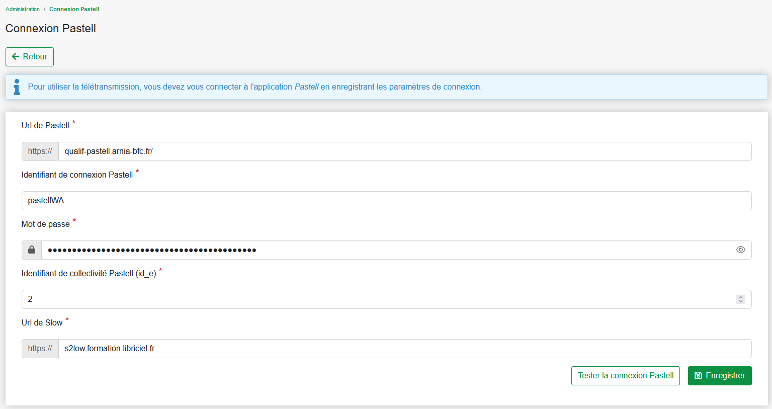
Task: Show password with the eye icon
Action: [740, 250]
